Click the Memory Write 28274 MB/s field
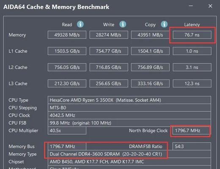Image resolution: width=220 pixels, height=169 pixels. click(x=109, y=35)
